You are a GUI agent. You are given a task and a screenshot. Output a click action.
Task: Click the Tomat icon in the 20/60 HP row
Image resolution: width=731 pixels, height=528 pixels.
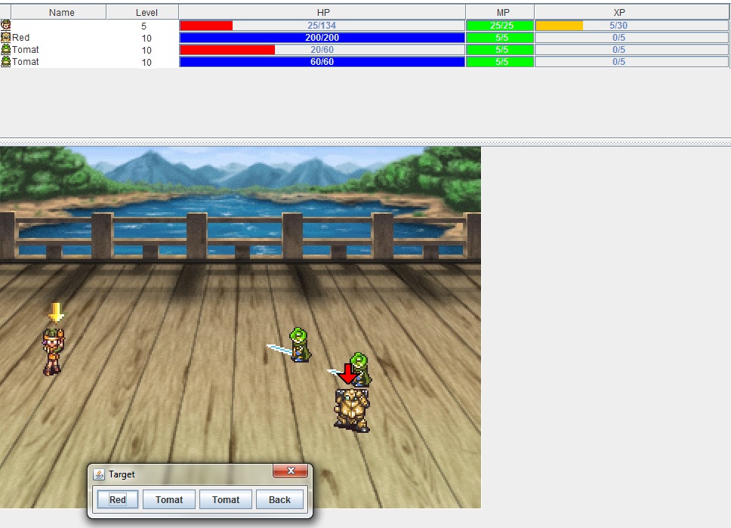click(x=6, y=49)
